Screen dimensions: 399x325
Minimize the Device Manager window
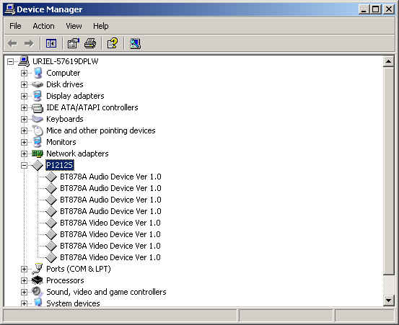click(x=364, y=9)
